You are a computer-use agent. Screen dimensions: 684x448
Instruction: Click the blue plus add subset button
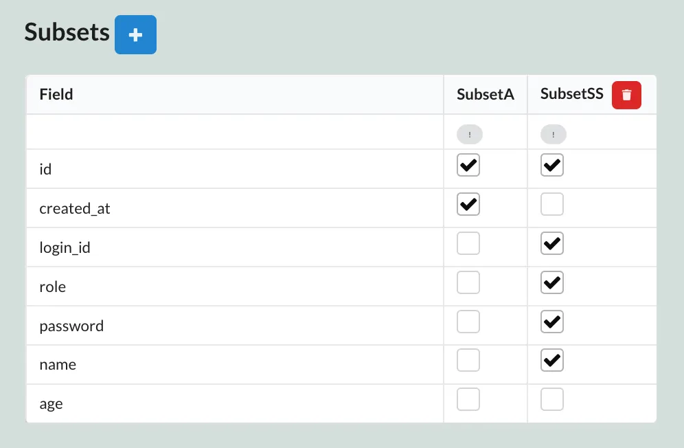point(135,34)
